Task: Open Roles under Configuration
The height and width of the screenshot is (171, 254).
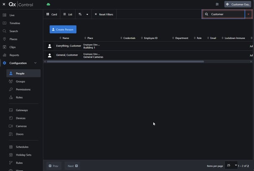Action: pyautogui.click(x=19, y=97)
